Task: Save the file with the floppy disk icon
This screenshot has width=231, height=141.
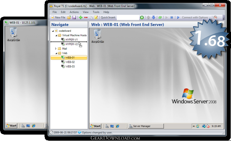Action: (x=74, y=18)
